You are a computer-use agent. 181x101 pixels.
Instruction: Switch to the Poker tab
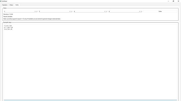click(x=11, y=5)
